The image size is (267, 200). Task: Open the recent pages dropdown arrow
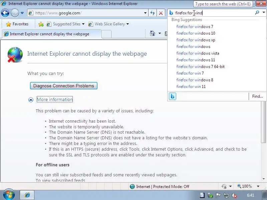pos(22,13)
